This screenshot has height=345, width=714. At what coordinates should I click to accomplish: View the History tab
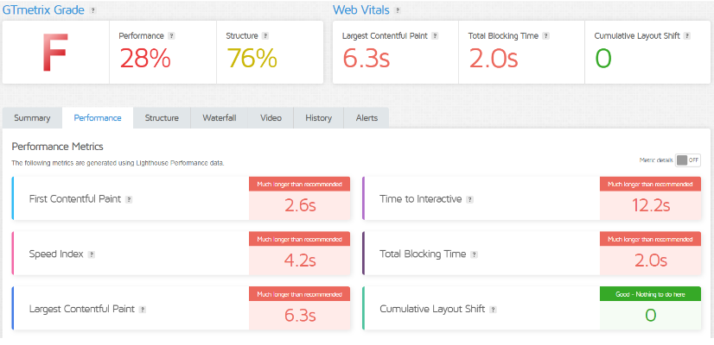pos(318,118)
